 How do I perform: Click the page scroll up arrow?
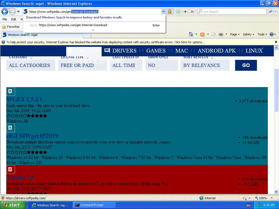coord(276,48)
